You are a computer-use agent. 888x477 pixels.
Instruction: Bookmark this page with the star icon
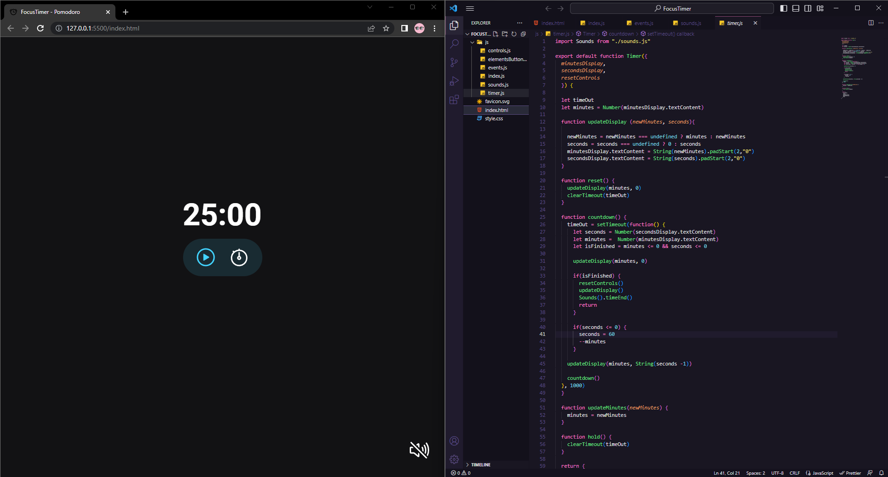pos(386,28)
